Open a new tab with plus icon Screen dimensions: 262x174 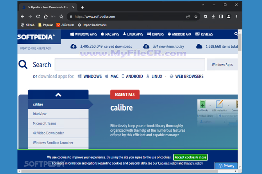82,7
